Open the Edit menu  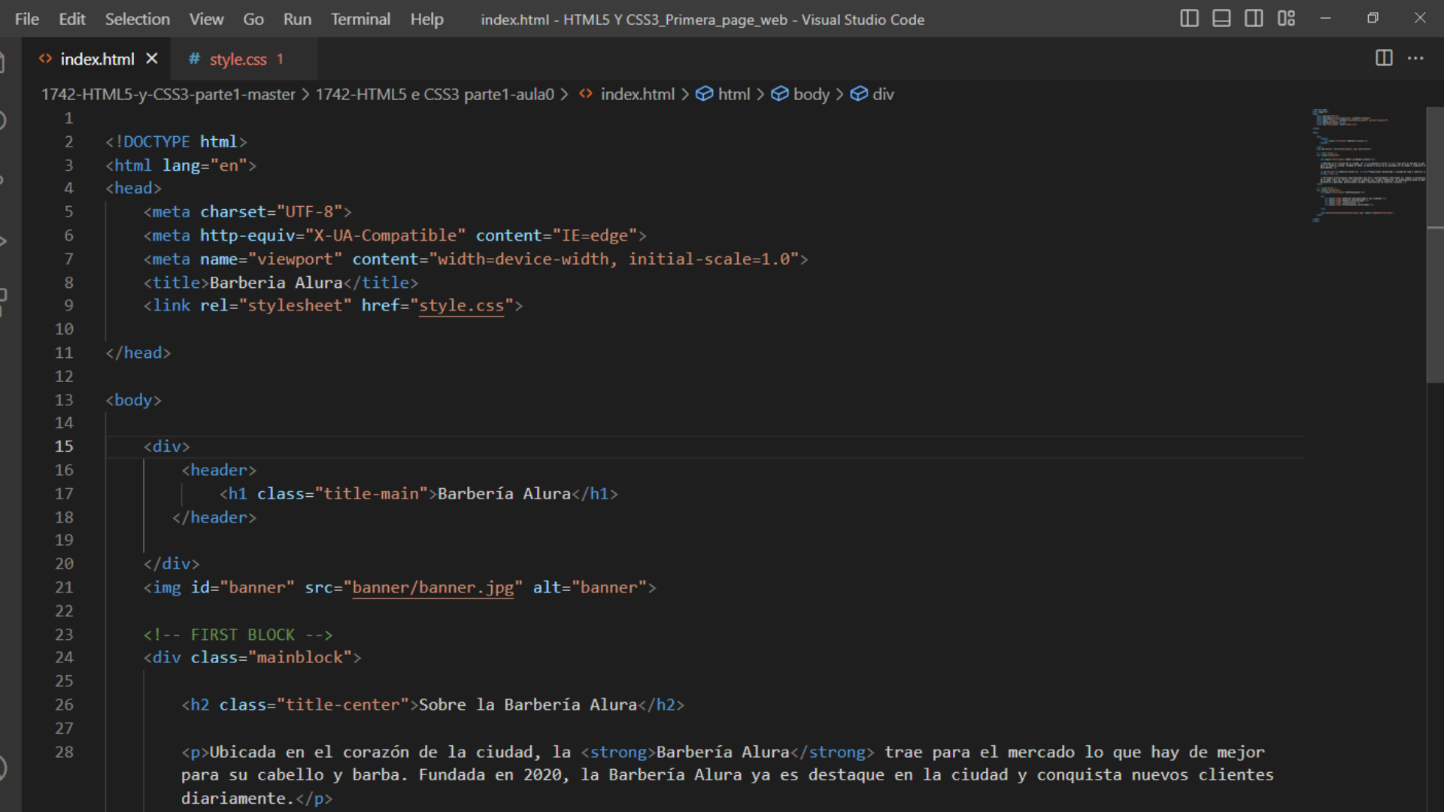[x=72, y=20]
